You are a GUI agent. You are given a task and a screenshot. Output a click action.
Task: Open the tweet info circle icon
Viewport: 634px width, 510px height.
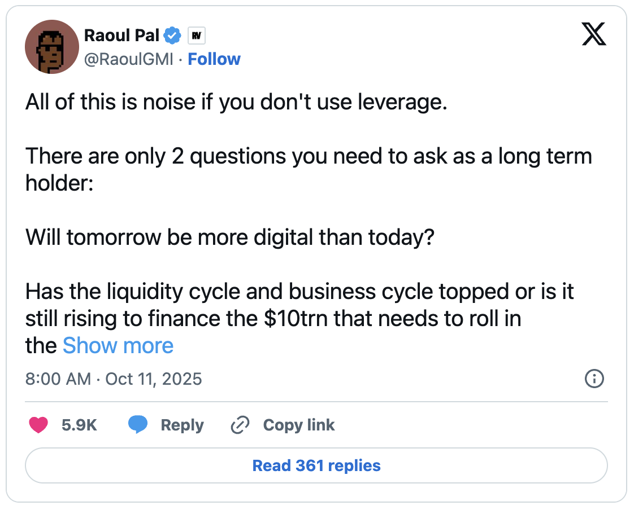pyautogui.click(x=593, y=379)
